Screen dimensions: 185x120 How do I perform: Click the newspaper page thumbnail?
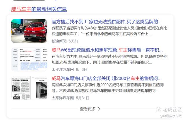pos(29,88)
